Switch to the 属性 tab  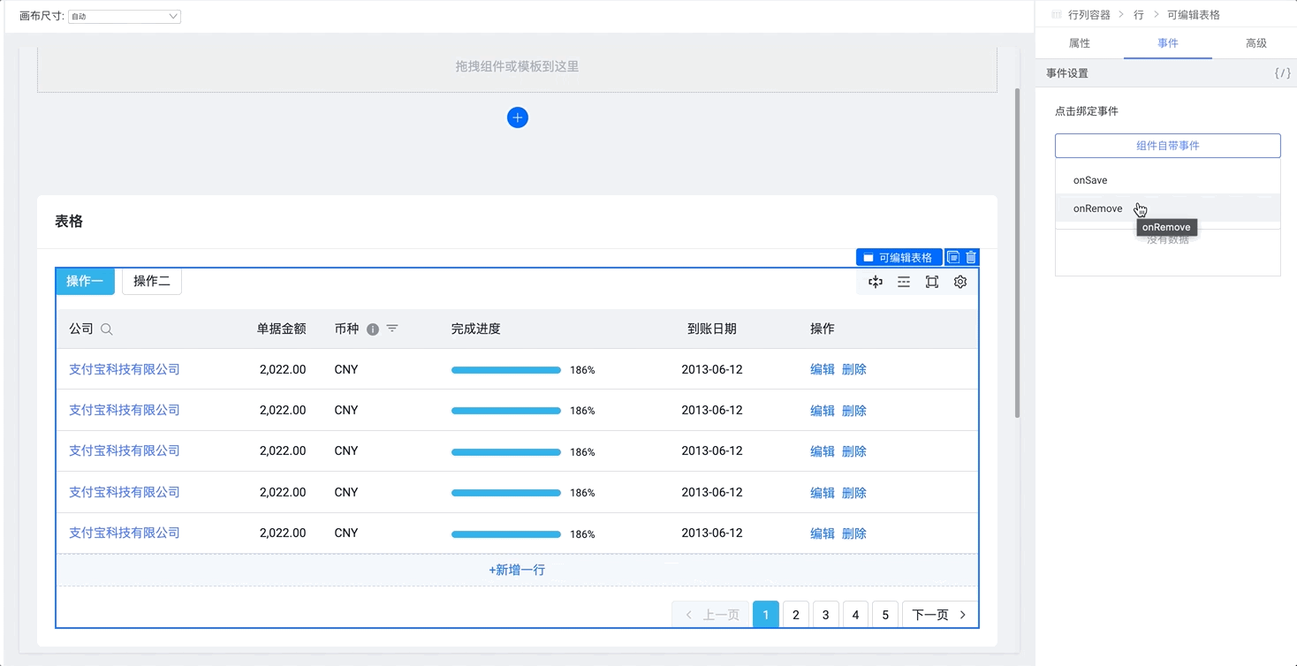(x=1080, y=43)
